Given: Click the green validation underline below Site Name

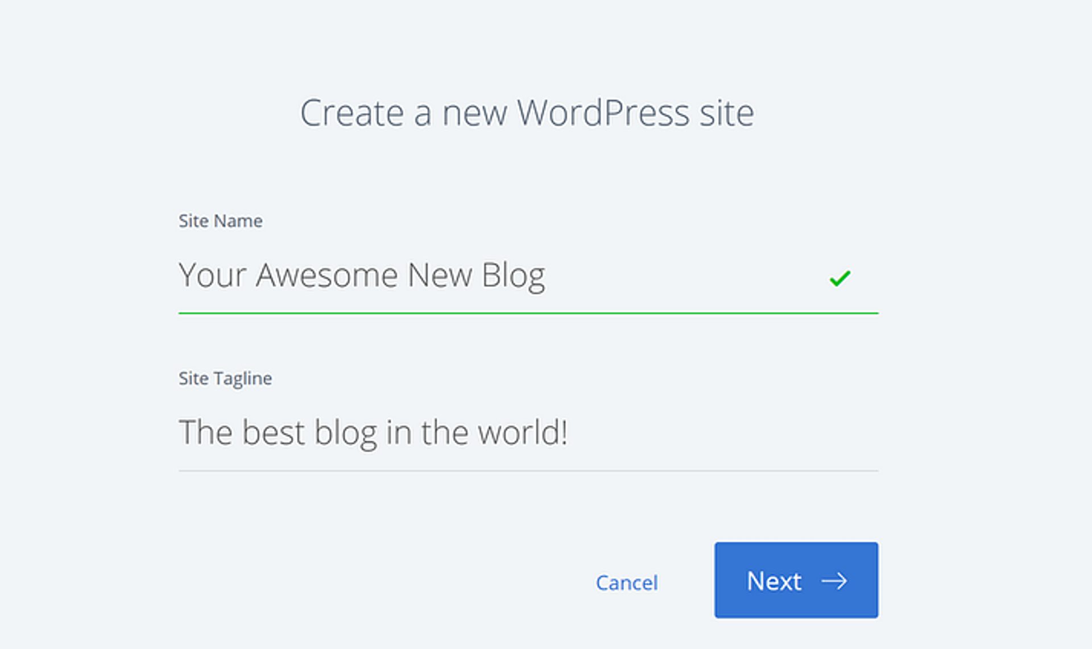Looking at the screenshot, I should [x=528, y=311].
